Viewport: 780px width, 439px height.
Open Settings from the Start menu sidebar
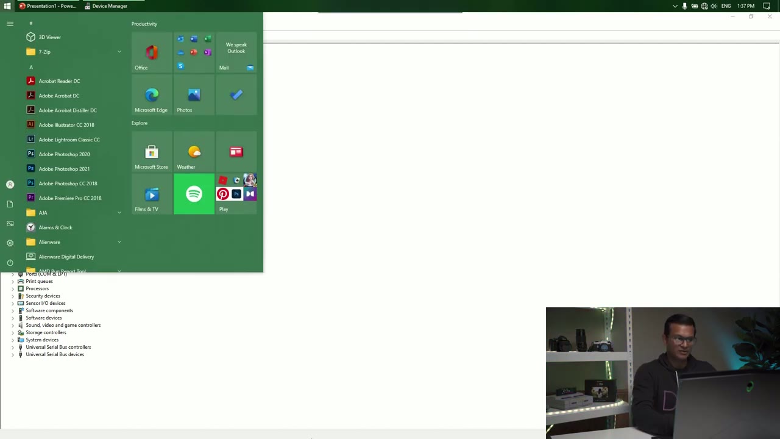[x=10, y=243]
